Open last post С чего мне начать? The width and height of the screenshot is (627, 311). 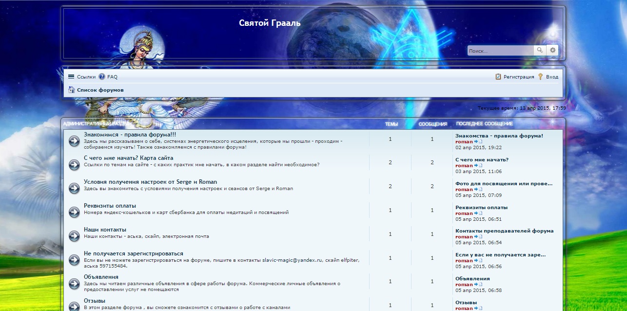pyautogui.click(x=482, y=159)
